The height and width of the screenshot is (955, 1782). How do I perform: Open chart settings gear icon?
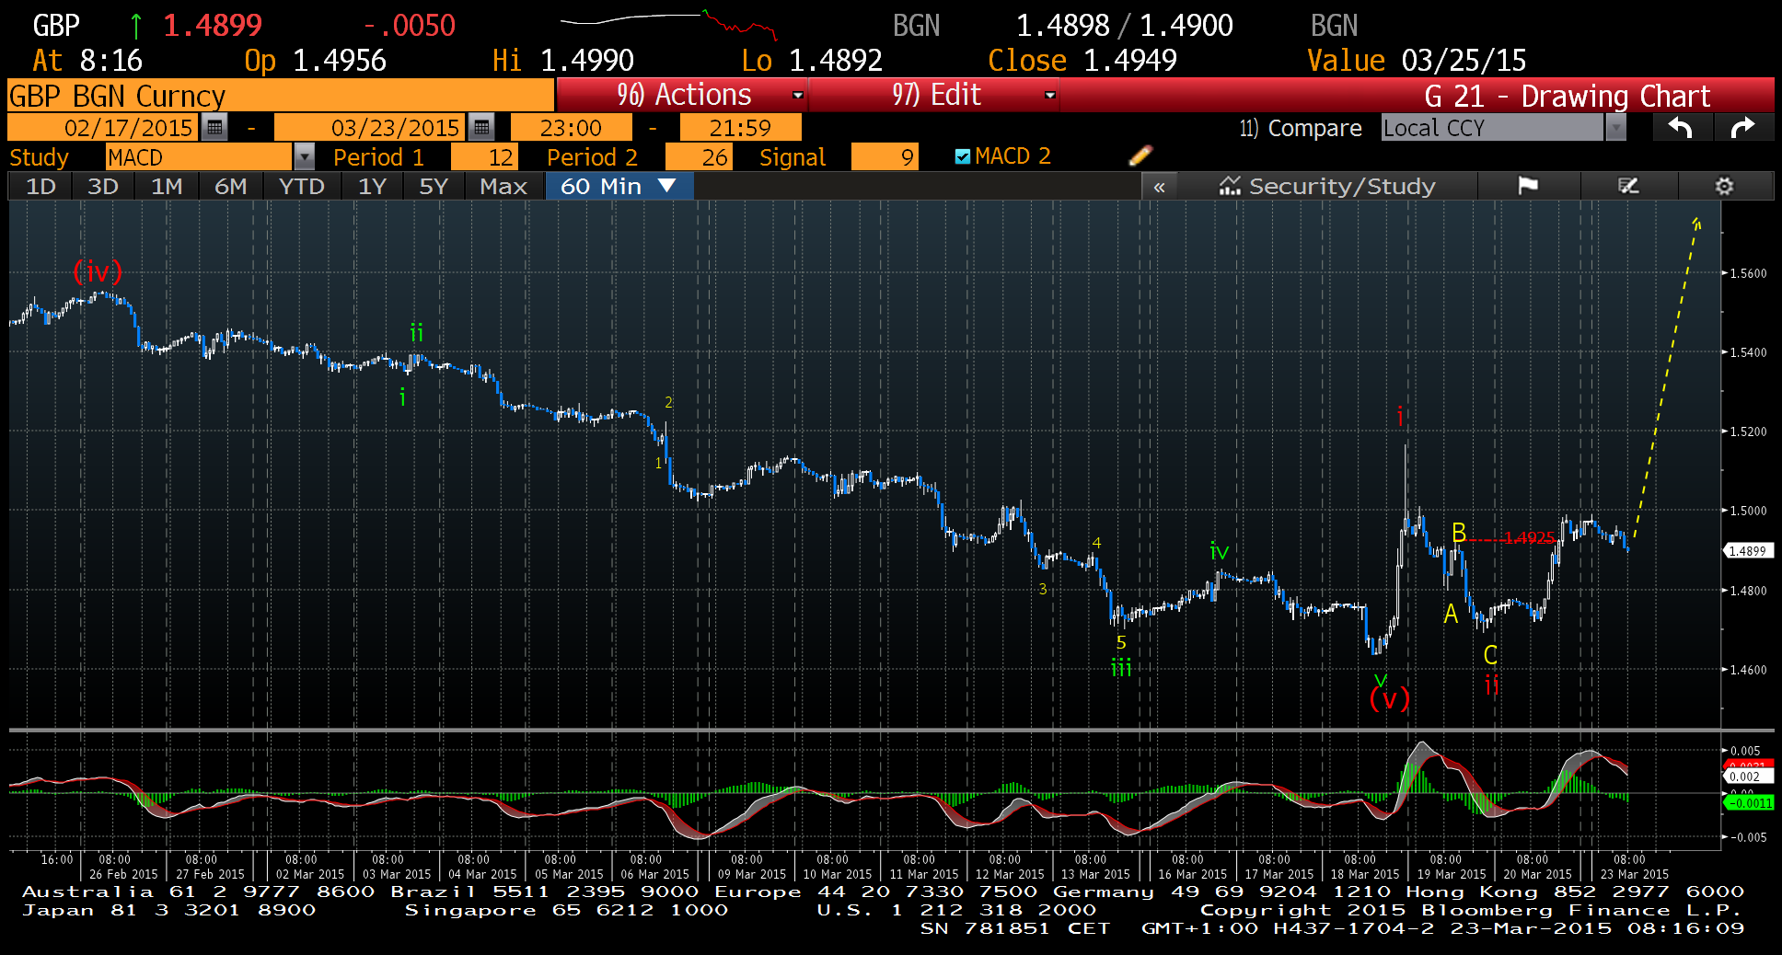click(x=1724, y=186)
